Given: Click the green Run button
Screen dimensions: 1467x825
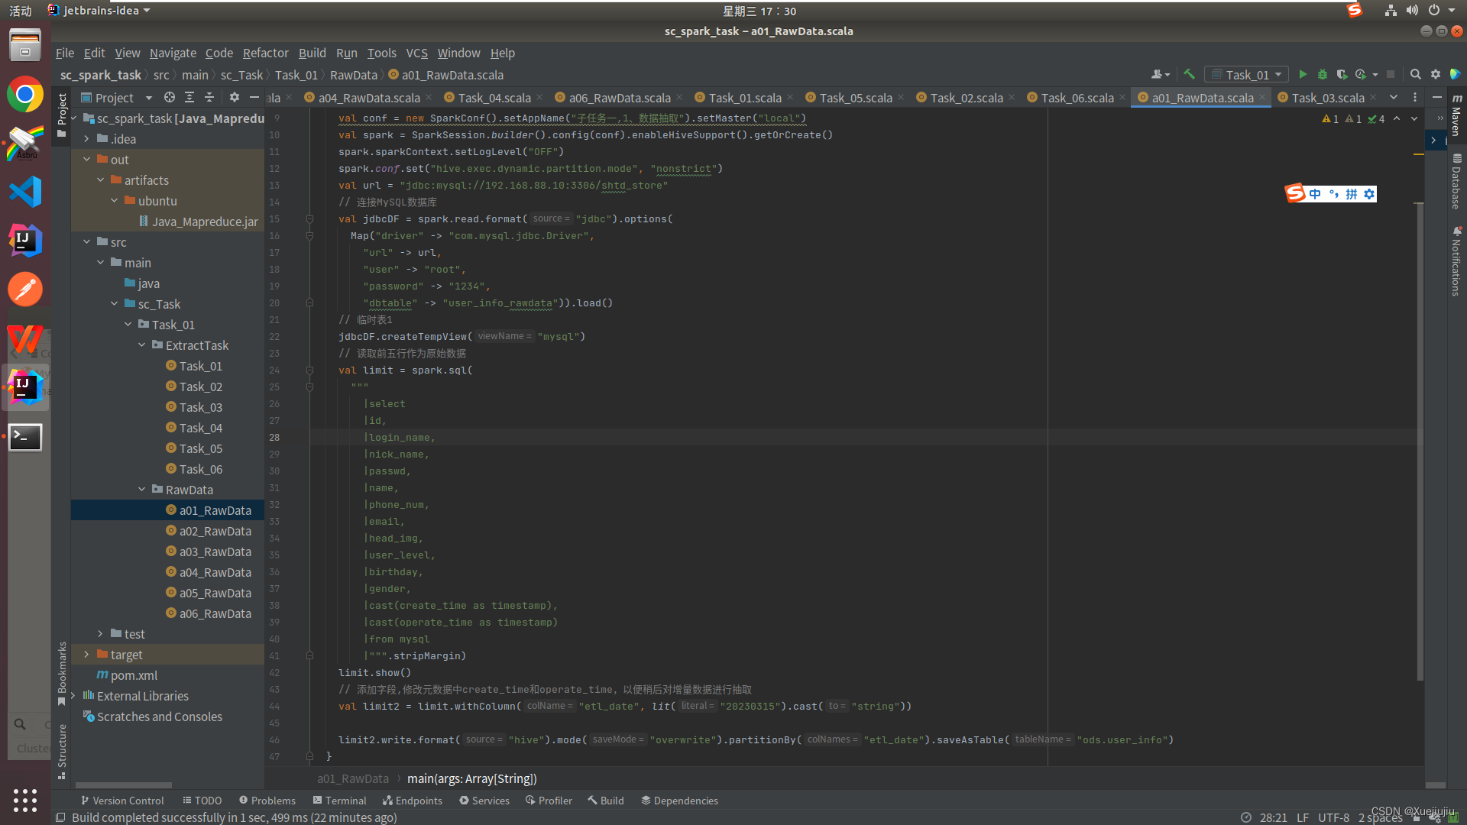Looking at the screenshot, I should pos(1303,74).
